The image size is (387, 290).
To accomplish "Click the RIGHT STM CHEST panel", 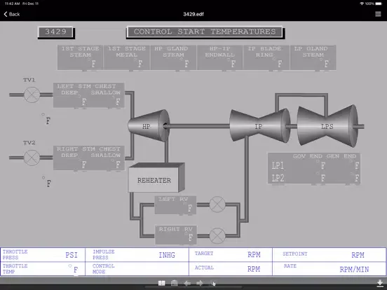I will [x=89, y=158].
